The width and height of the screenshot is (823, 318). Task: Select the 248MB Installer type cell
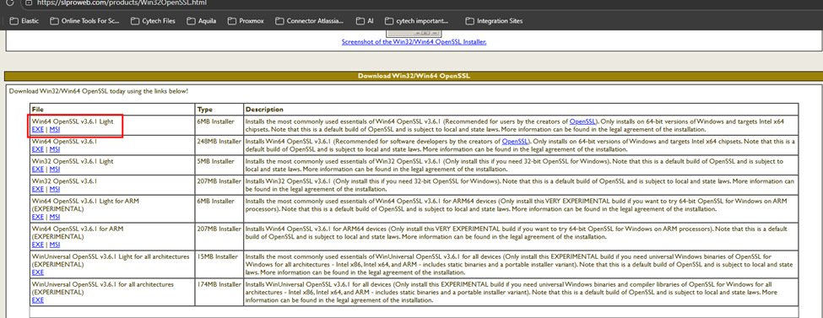click(219, 145)
